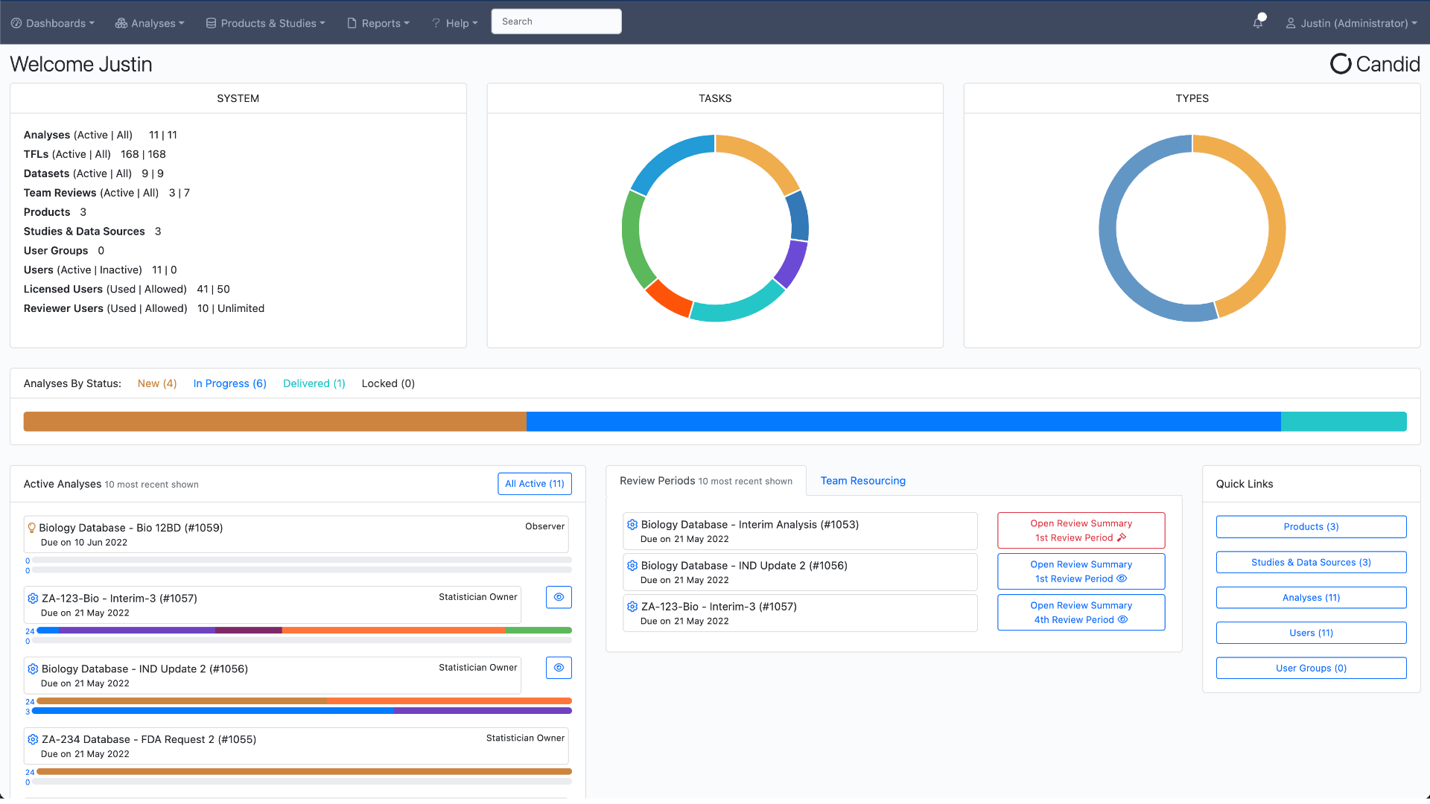Click the eye in 4th Review Period summary
The image size is (1430, 804).
tap(1123, 619)
